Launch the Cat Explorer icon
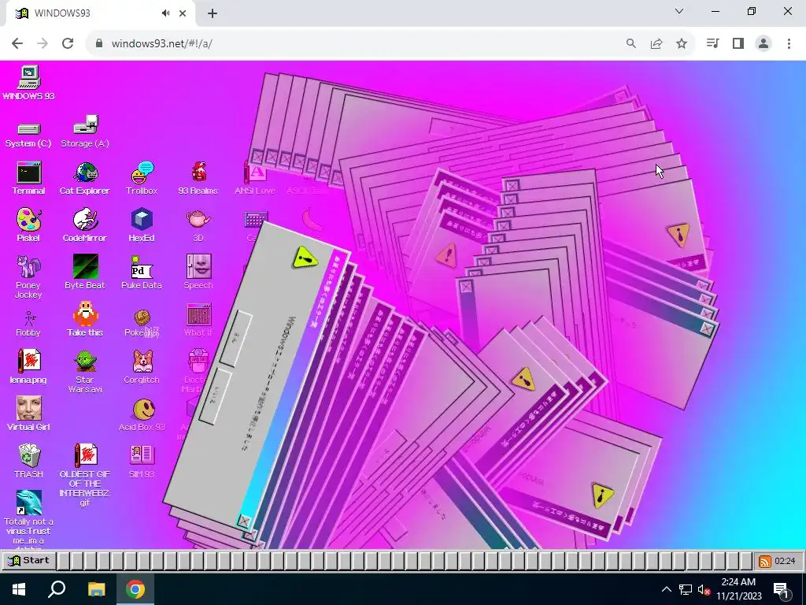The image size is (806, 605). click(x=85, y=173)
